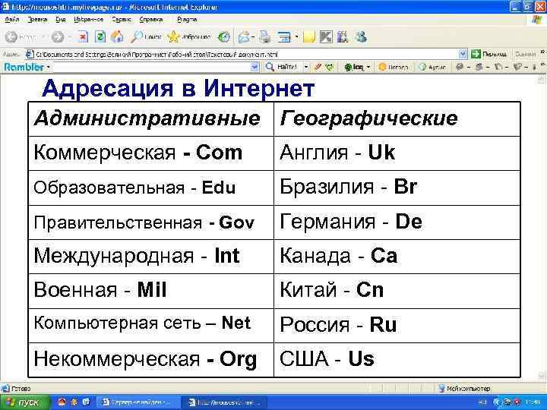The image size is (547, 410).
Task: Open the Сервис menu
Action: [x=122, y=20]
